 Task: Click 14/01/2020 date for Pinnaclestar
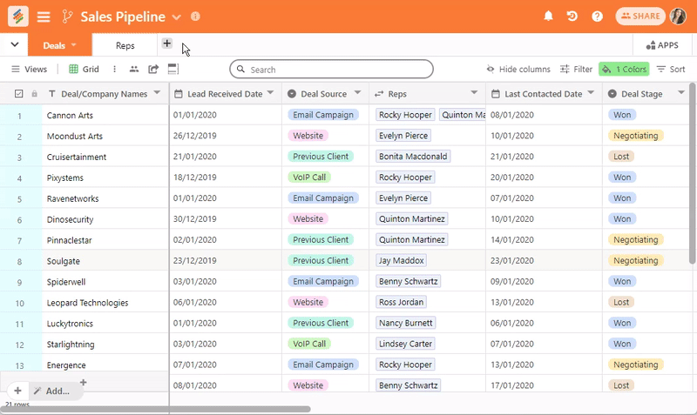[x=512, y=239]
